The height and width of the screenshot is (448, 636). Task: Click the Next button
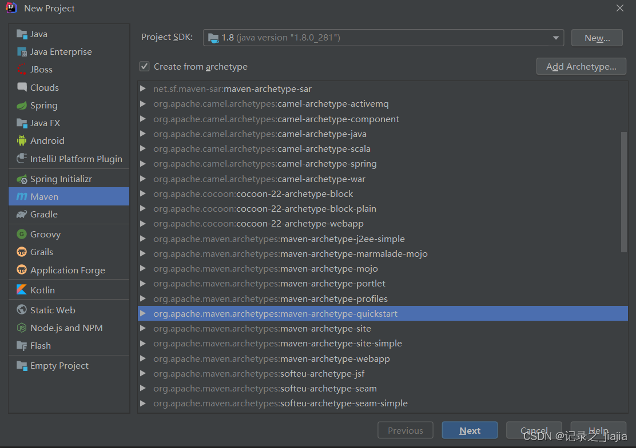[x=470, y=430]
